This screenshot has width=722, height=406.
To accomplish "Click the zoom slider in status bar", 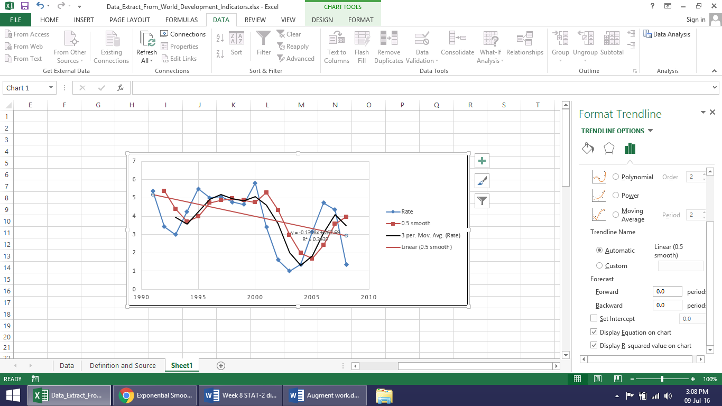I will pos(662,379).
